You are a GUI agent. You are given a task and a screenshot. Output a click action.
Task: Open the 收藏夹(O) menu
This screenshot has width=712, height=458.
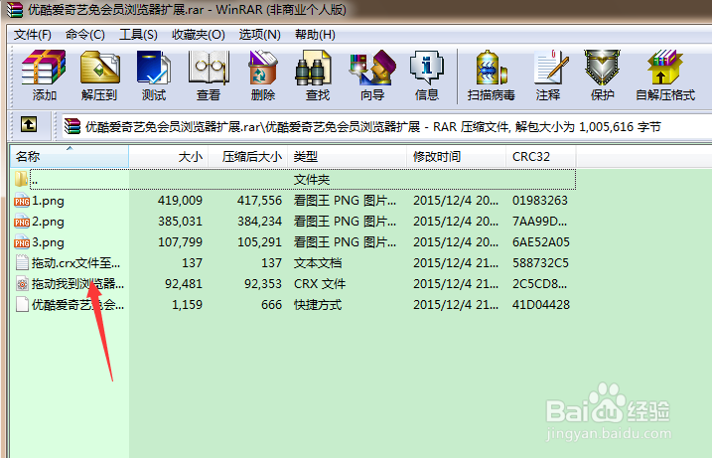point(199,35)
